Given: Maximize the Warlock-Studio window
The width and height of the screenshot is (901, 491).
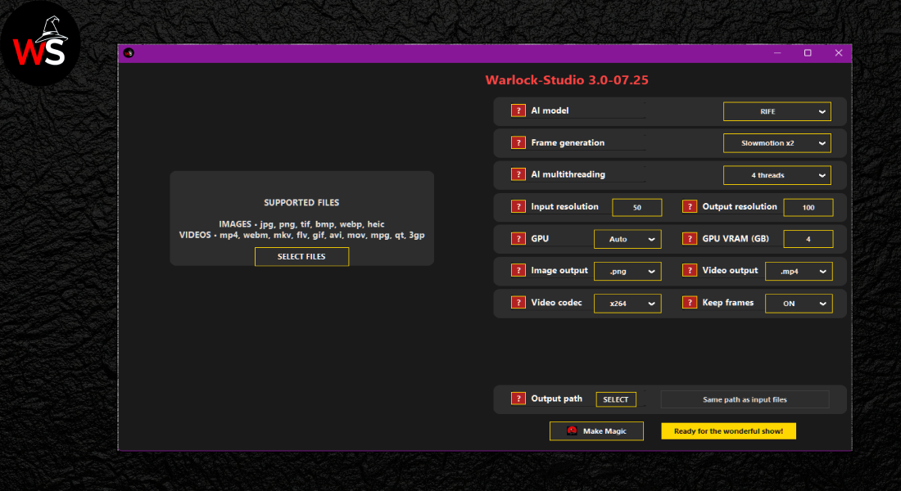Looking at the screenshot, I should click(x=808, y=53).
